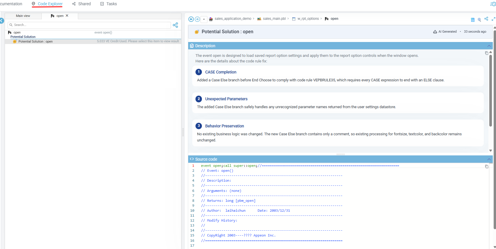Go to the partially visible Documentation tab

click(11, 4)
